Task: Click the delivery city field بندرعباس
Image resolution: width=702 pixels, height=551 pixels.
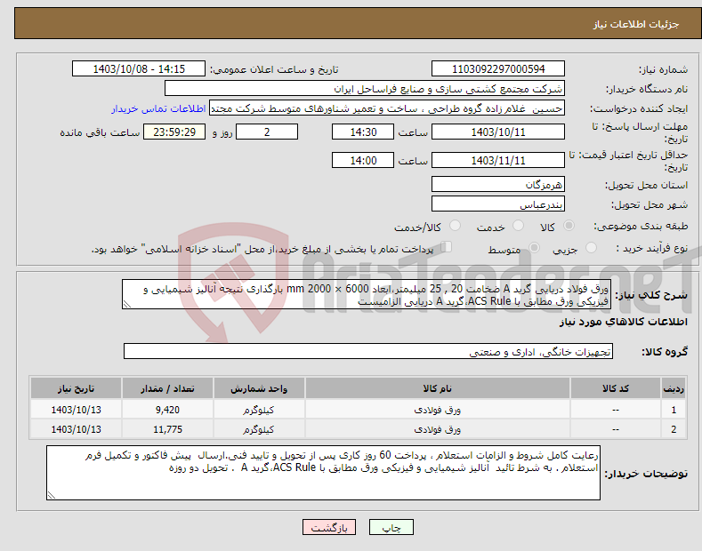Action: pyautogui.click(x=498, y=204)
